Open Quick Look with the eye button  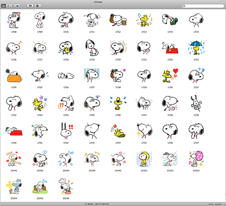(x=30, y=6)
